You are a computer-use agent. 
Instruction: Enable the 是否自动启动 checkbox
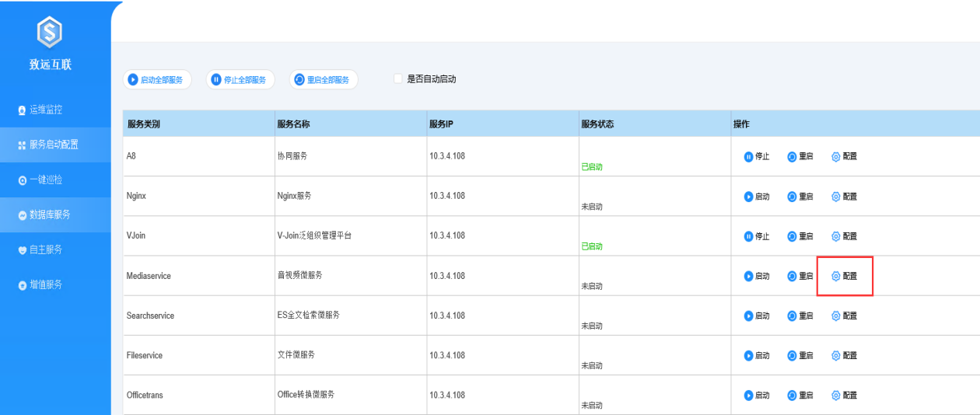398,79
